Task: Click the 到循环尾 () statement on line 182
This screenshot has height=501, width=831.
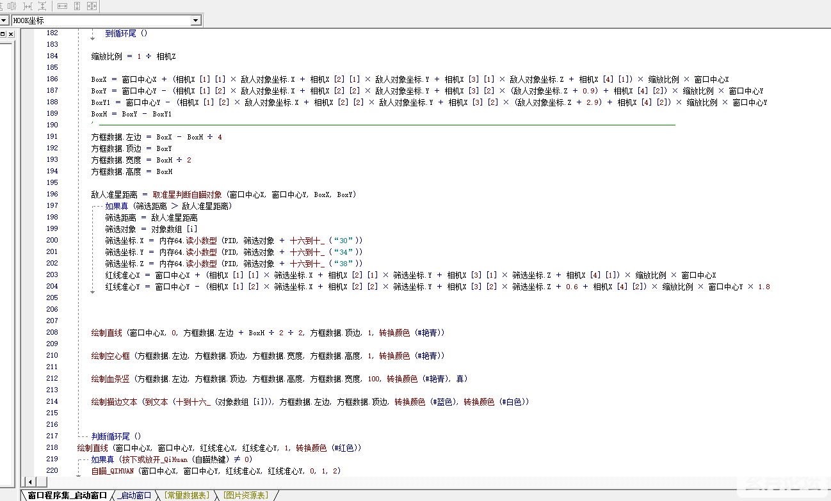Action: click(x=126, y=33)
